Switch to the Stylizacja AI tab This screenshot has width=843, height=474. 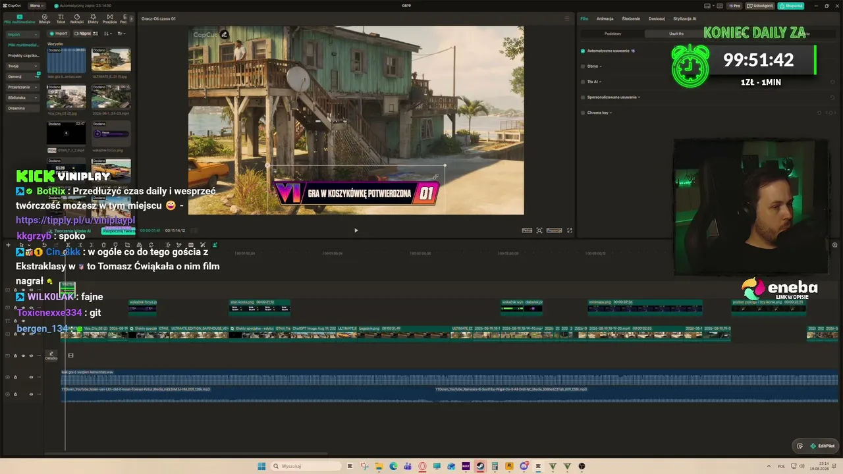click(685, 18)
